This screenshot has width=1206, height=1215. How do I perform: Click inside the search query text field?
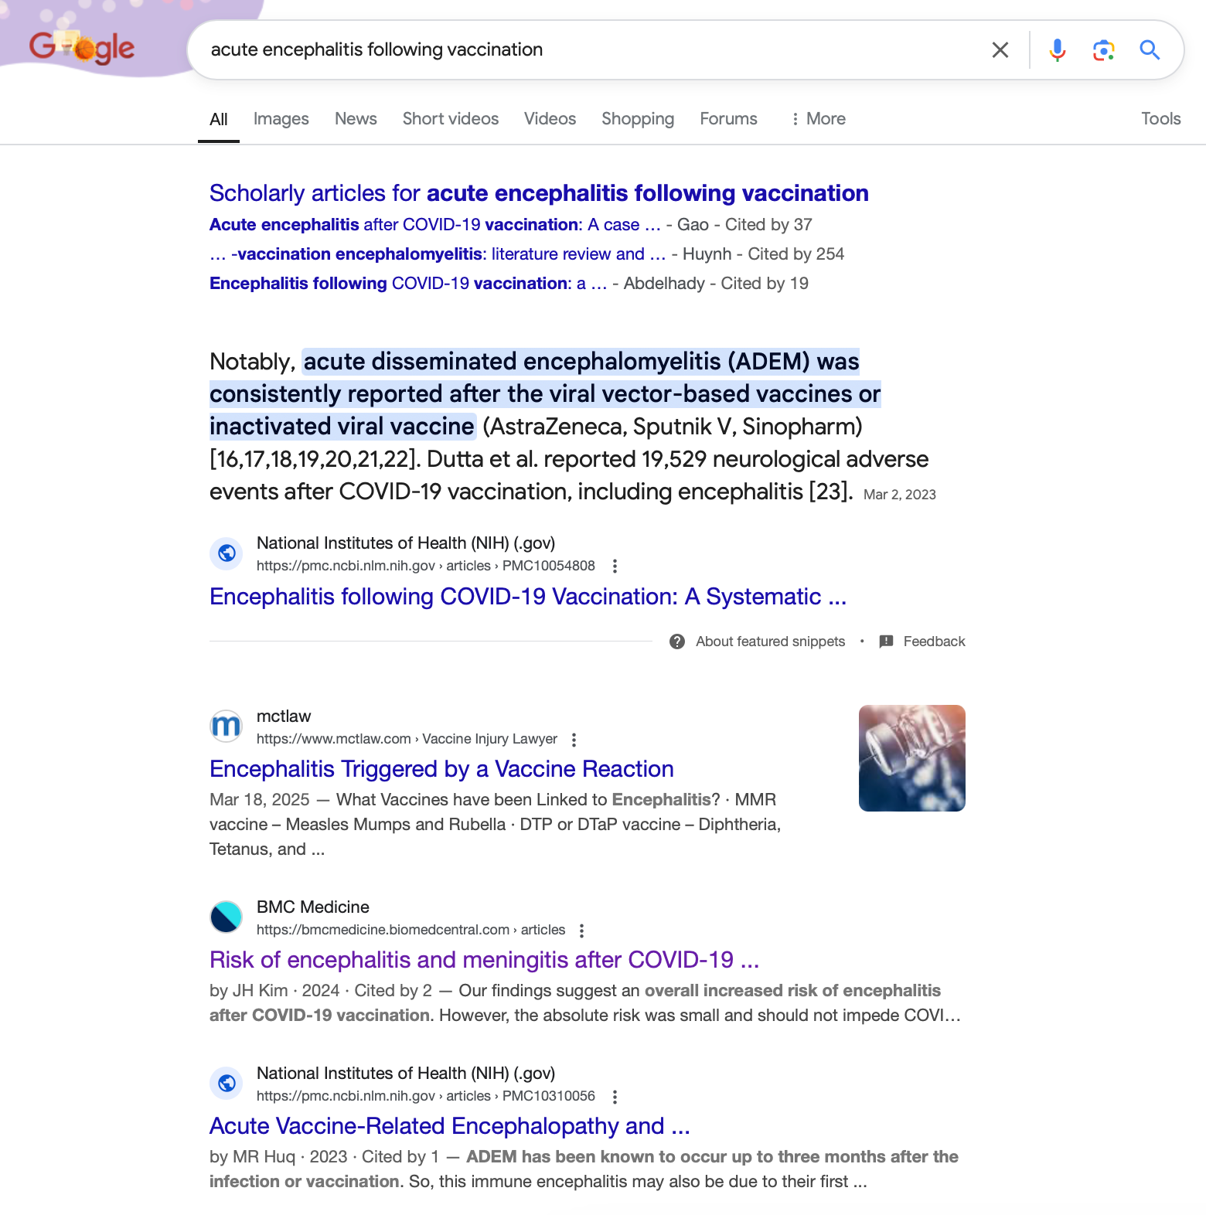tap(588, 50)
